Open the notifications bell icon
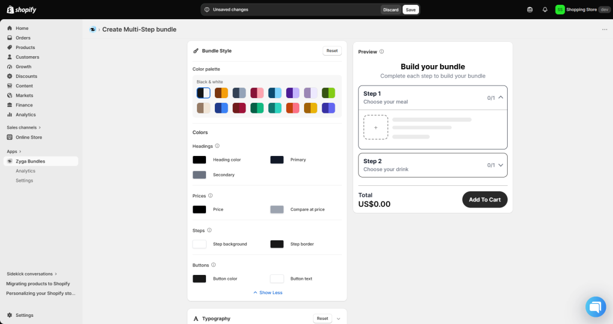The image size is (613, 324). tap(545, 10)
